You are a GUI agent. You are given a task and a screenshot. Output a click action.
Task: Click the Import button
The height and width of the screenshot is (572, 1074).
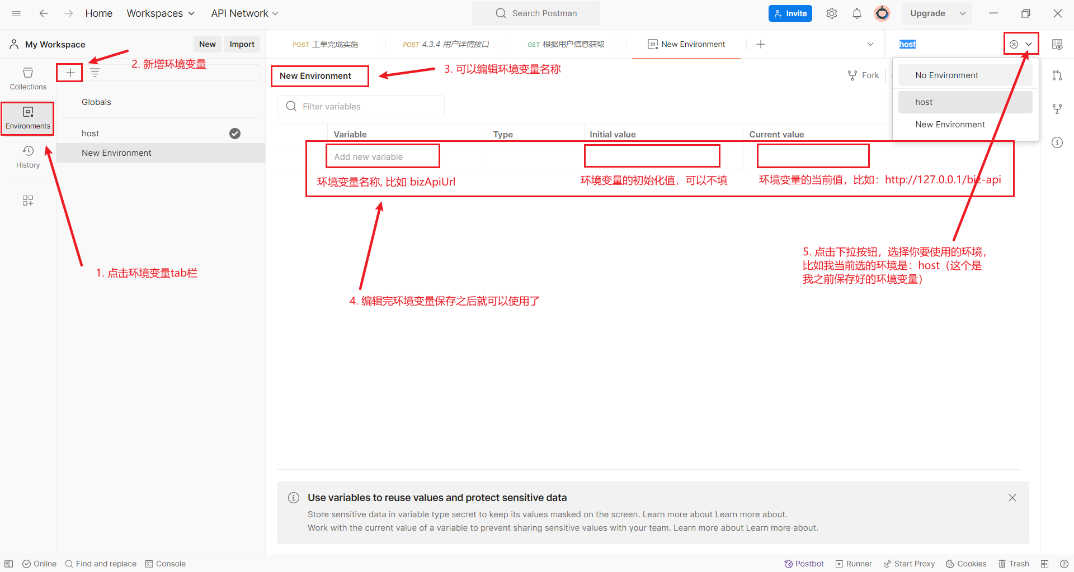(242, 44)
